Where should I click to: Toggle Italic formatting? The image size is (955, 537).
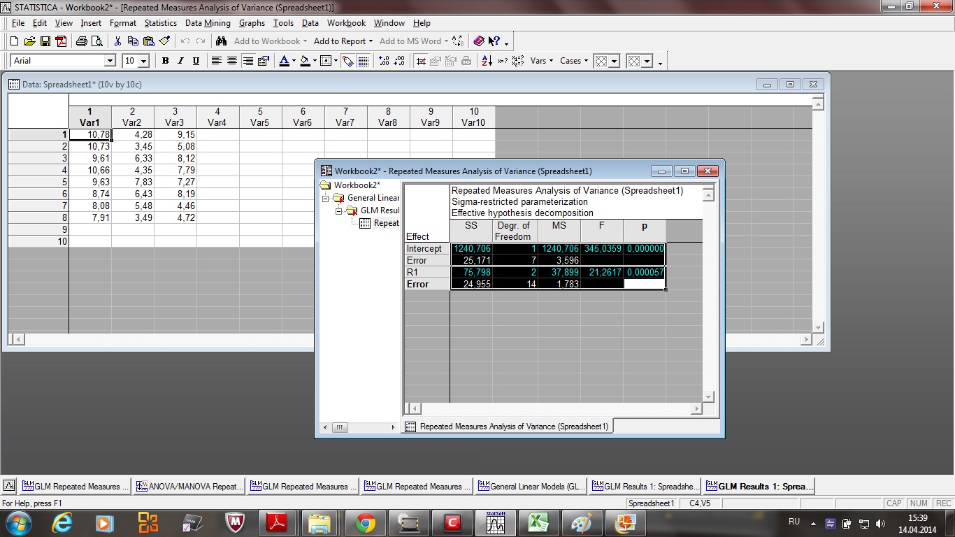(x=180, y=61)
